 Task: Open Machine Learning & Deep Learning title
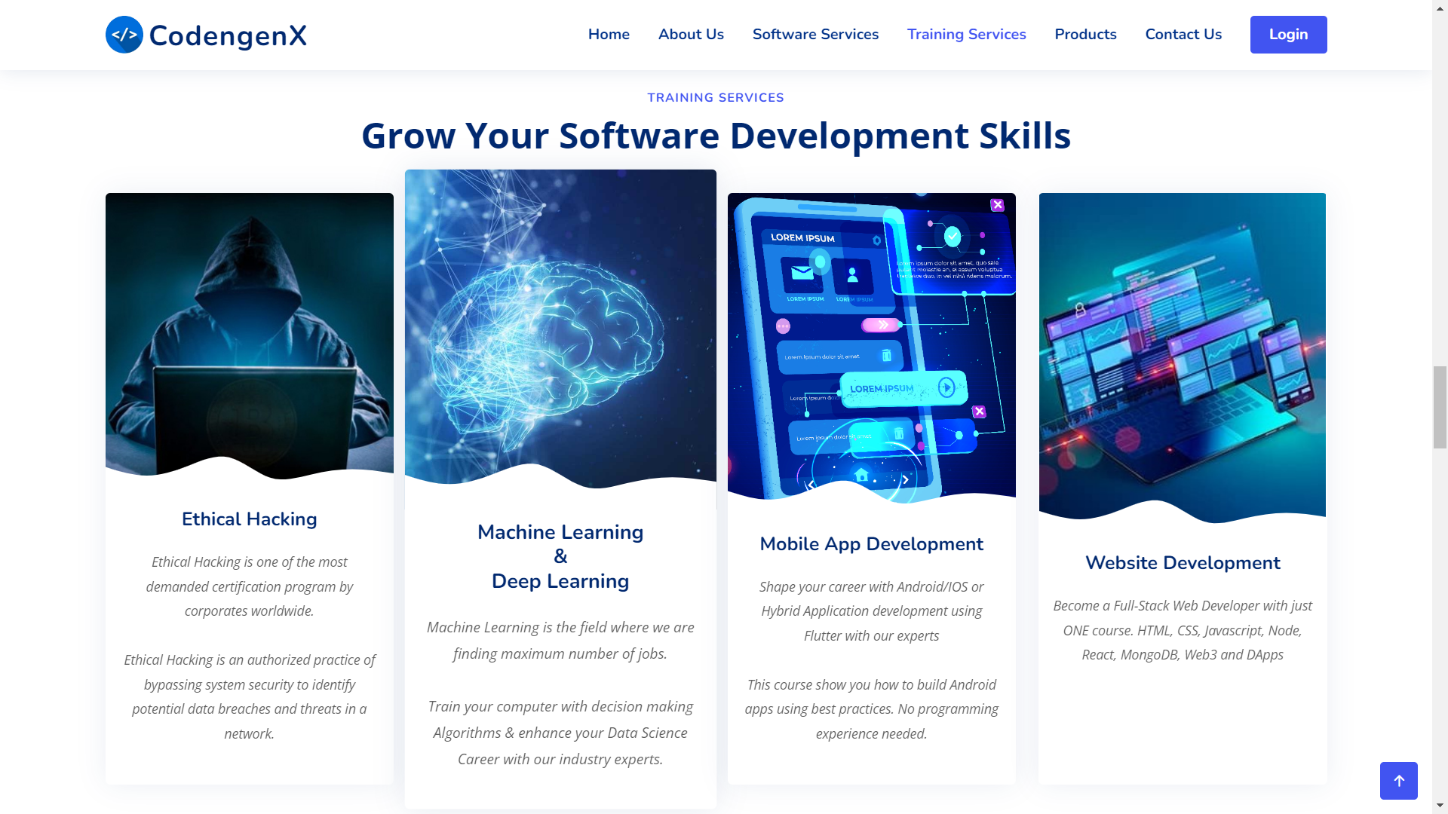(x=560, y=556)
